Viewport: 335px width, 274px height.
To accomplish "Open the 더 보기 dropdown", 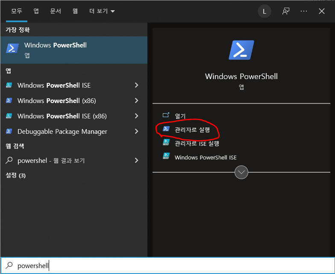I will (x=102, y=11).
